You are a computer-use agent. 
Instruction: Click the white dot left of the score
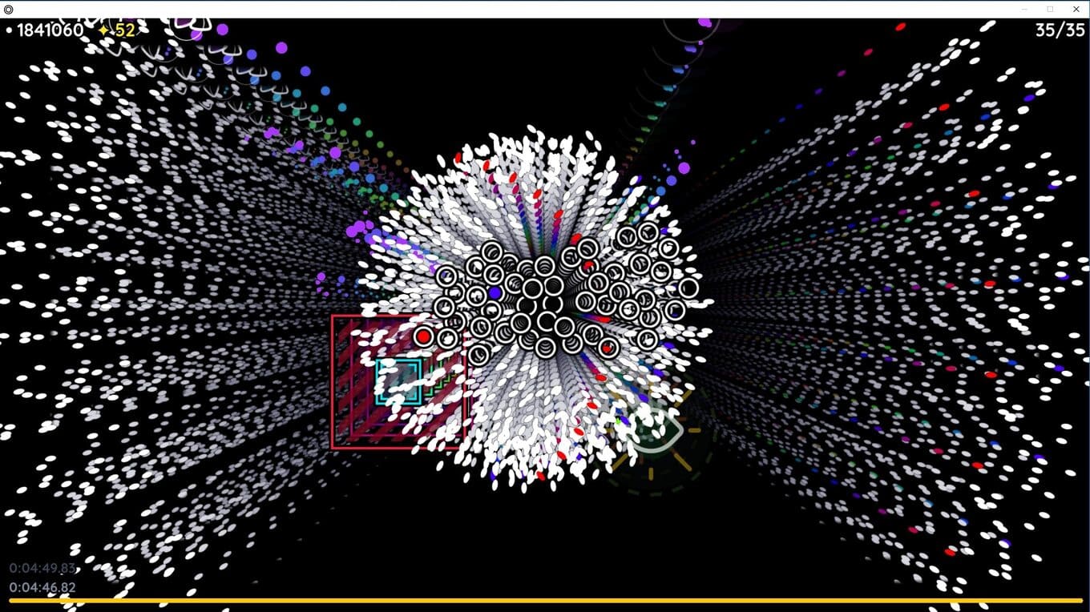pos(9,30)
